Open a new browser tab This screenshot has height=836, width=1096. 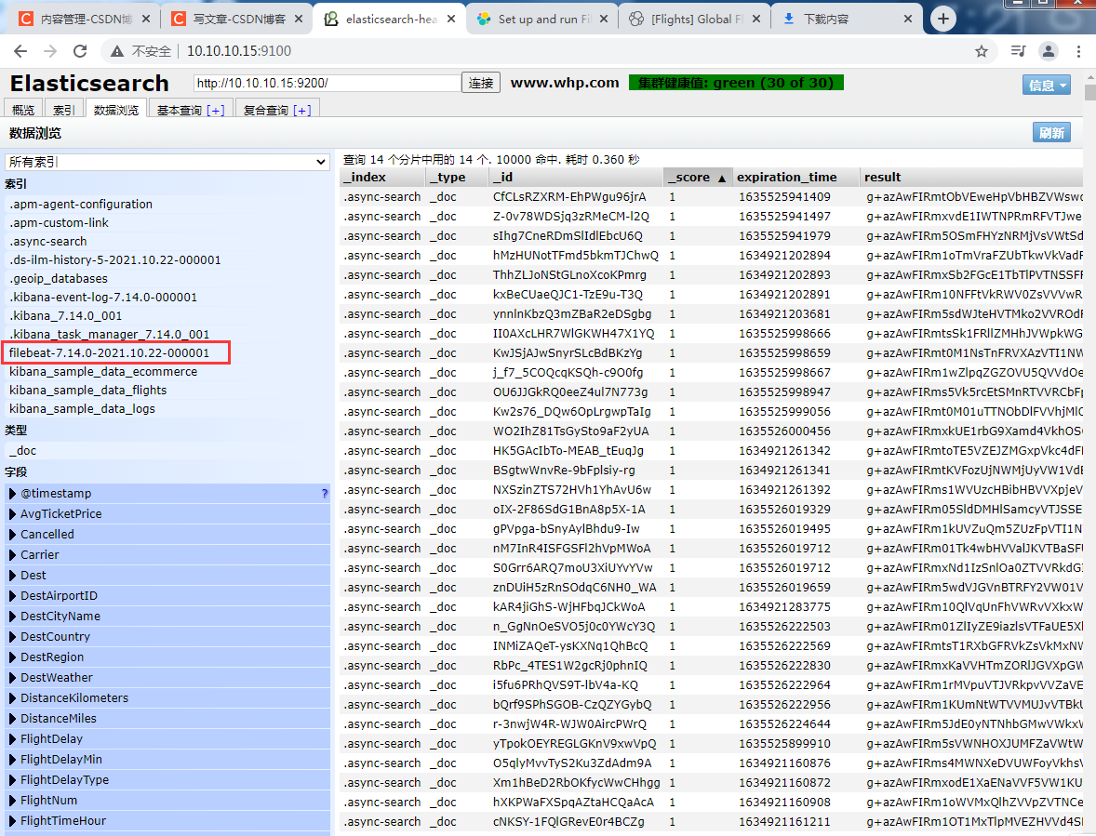(942, 19)
